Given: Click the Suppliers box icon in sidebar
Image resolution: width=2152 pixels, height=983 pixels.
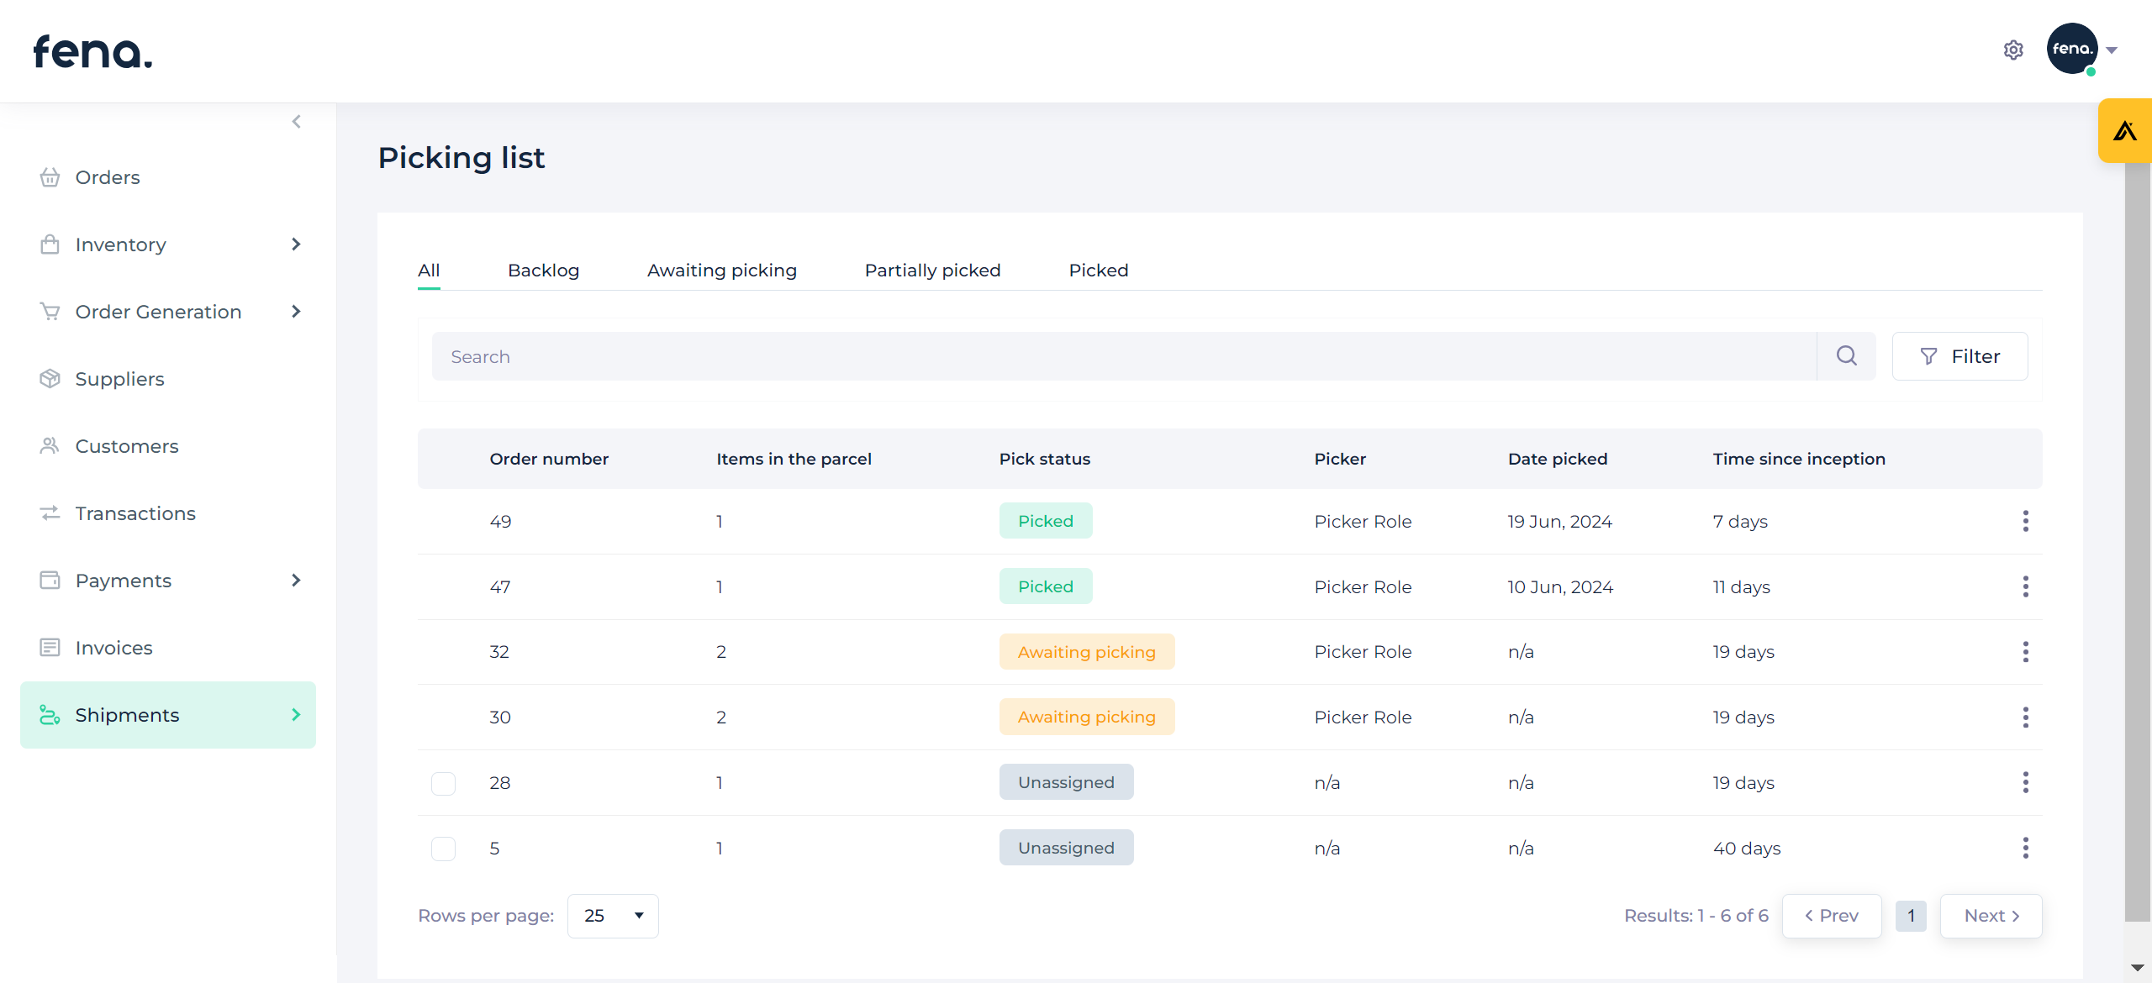Looking at the screenshot, I should pos(50,379).
